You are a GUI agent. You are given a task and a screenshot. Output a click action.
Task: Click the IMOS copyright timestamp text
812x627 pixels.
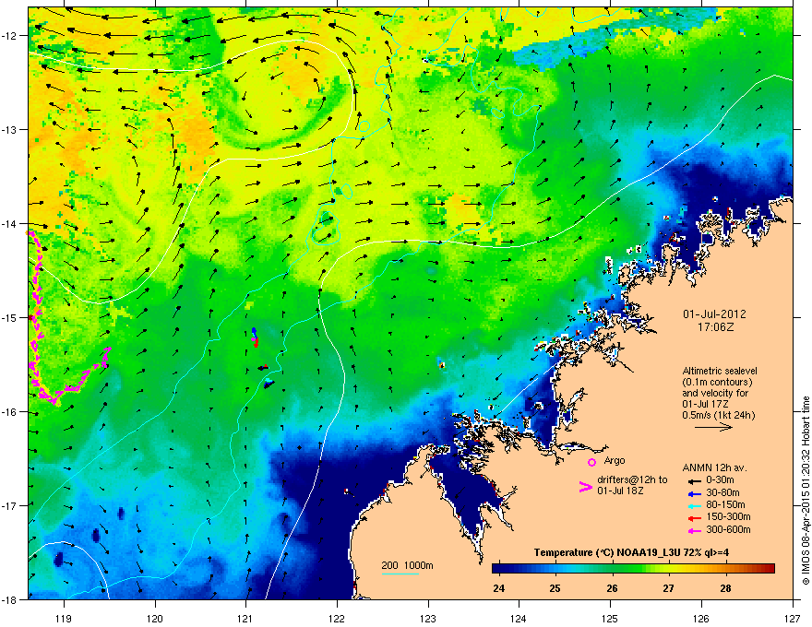tap(806, 491)
